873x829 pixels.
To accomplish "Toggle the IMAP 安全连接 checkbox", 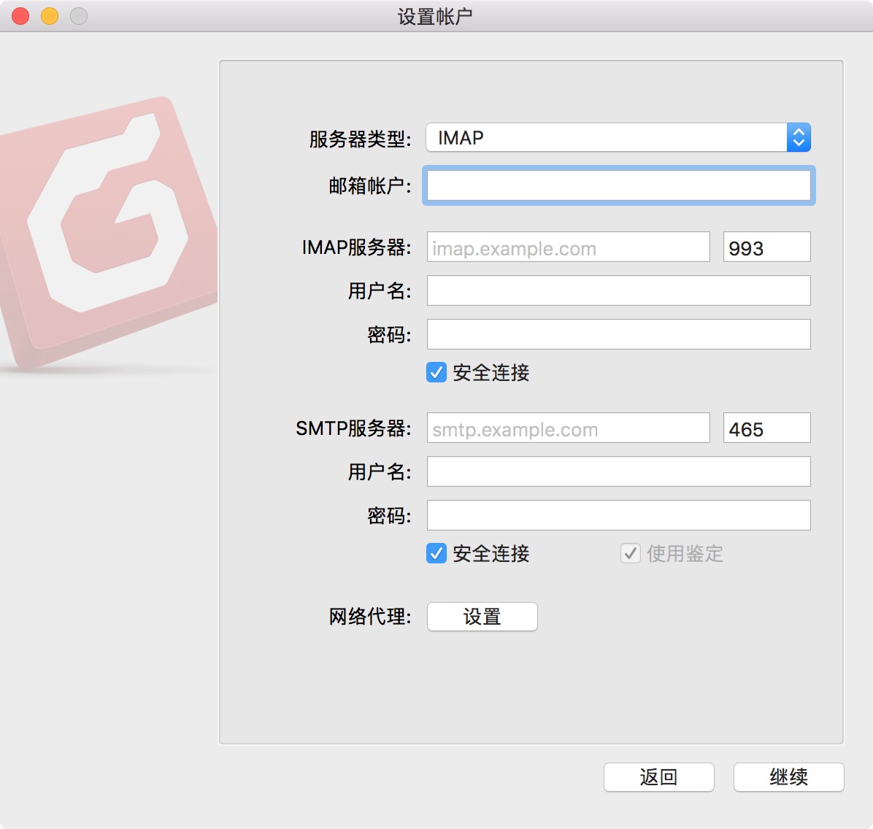I will 436,373.
